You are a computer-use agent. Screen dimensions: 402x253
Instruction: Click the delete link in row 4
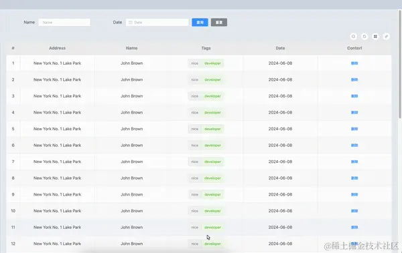click(x=354, y=112)
